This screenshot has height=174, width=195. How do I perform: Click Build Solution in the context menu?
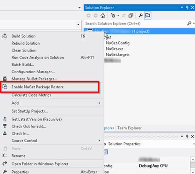coord(23,36)
